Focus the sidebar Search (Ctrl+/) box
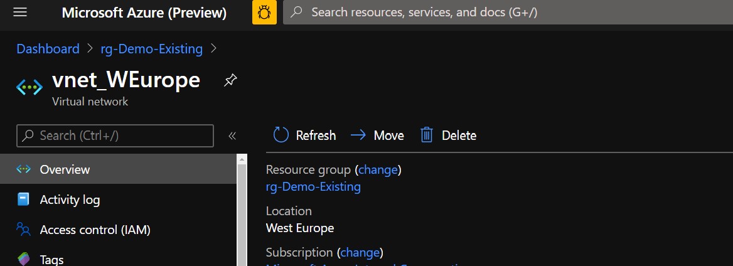The width and height of the screenshot is (733, 266). (115, 136)
